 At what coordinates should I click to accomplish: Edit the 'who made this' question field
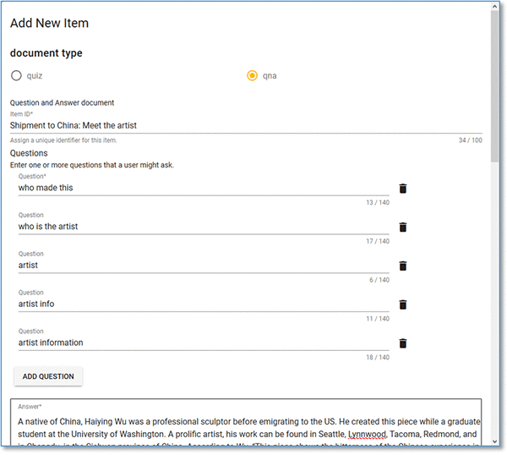(204, 188)
